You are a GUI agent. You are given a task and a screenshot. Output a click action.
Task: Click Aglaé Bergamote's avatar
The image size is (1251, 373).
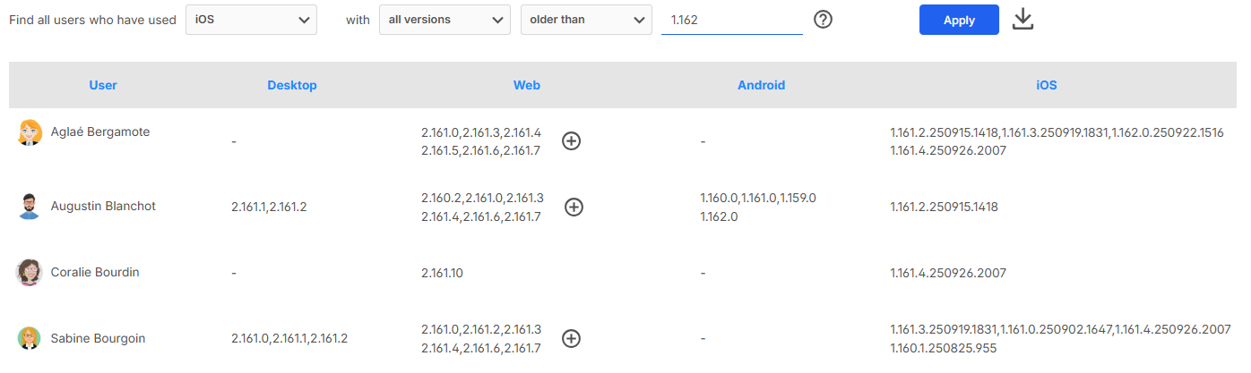30,132
